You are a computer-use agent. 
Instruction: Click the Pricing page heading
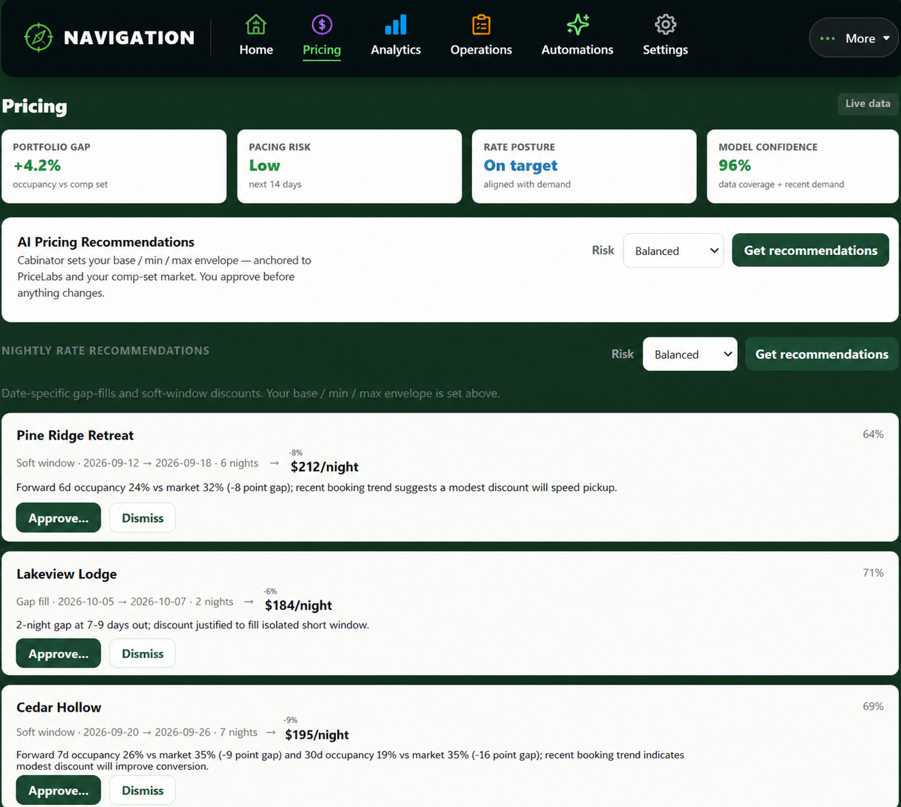pos(35,106)
